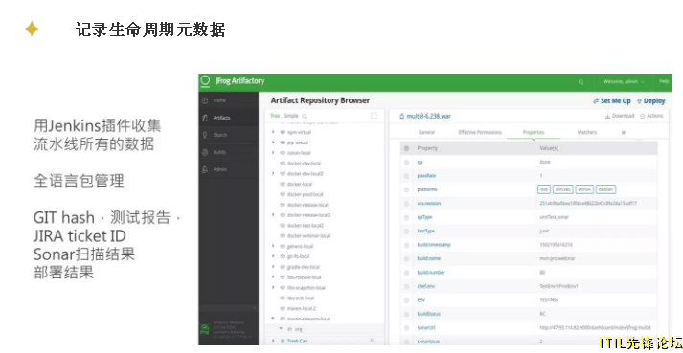The height and width of the screenshot is (353, 683).
Task: Click the square box atop the tree panel
Action: tap(374, 116)
